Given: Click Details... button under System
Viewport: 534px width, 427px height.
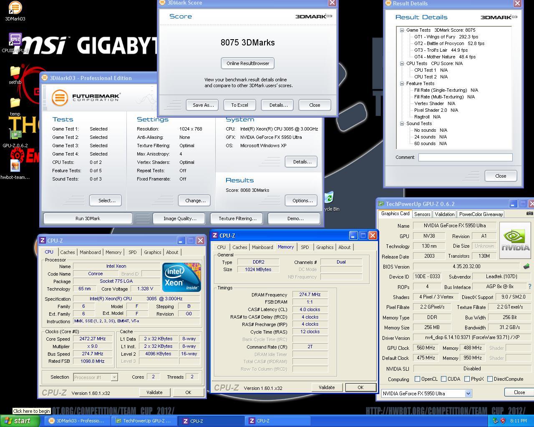Looking at the screenshot, I should [302, 162].
